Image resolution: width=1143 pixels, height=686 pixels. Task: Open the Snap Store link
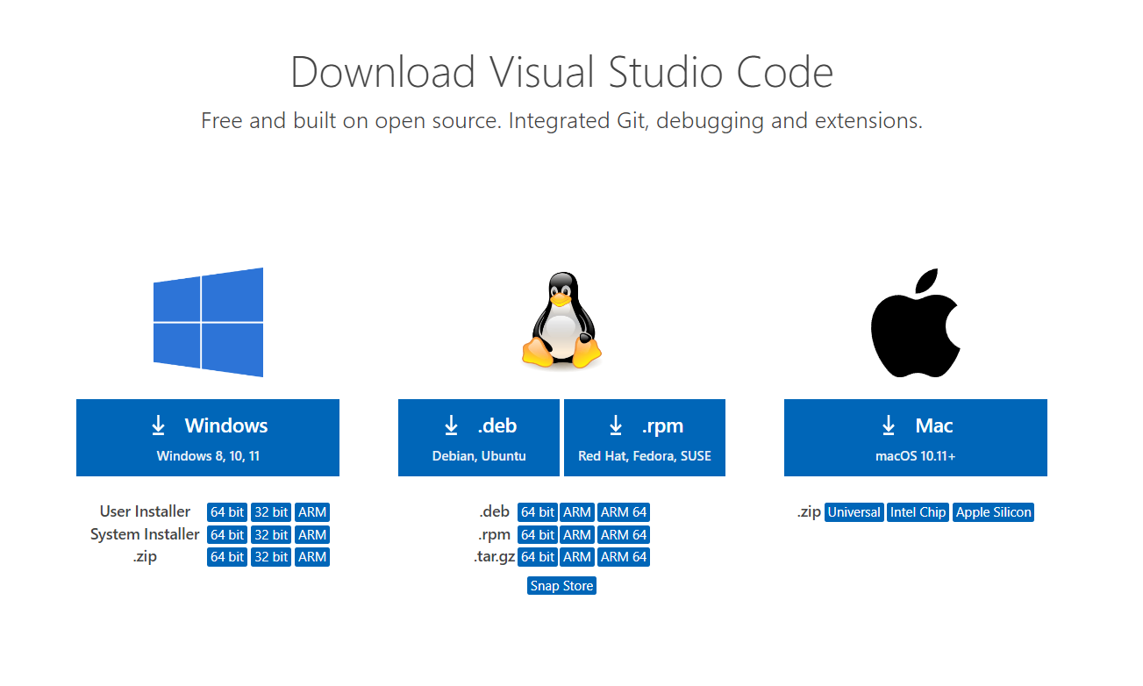click(x=561, y=585)
